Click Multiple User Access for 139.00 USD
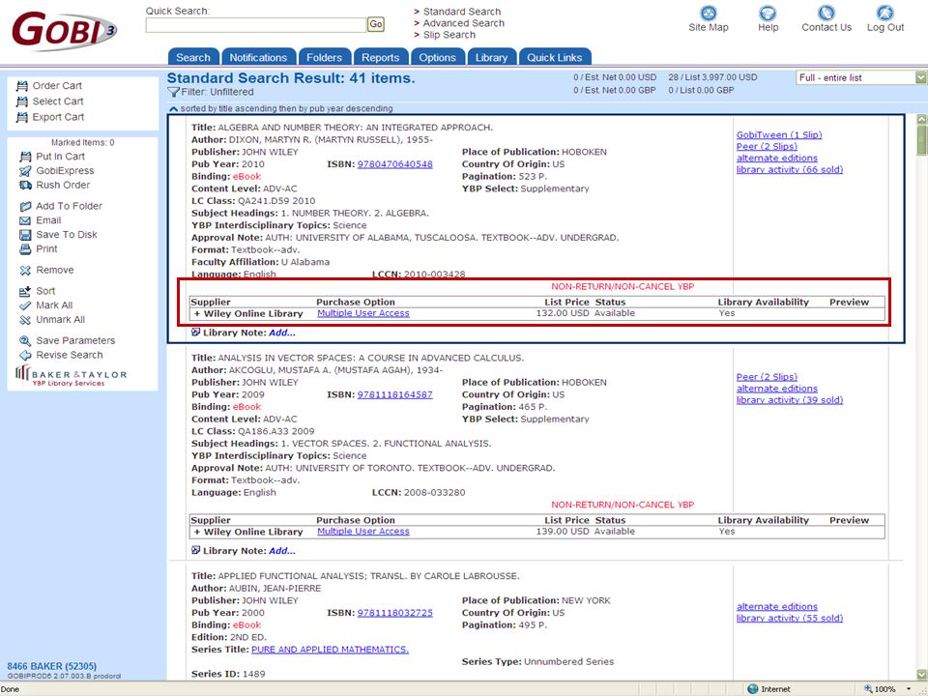 coord(363,532)
